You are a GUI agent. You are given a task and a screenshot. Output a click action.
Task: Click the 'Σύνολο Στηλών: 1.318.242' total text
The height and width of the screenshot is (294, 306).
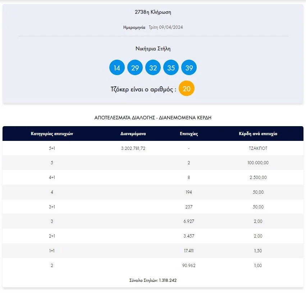point(153,280)
